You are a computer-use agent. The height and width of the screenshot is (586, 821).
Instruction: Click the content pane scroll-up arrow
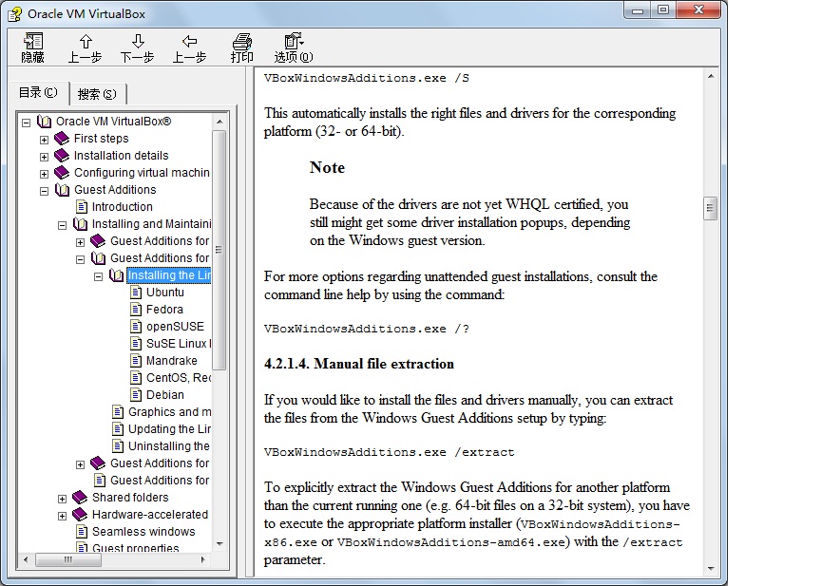pyautogui.click(x=711, y=76)
